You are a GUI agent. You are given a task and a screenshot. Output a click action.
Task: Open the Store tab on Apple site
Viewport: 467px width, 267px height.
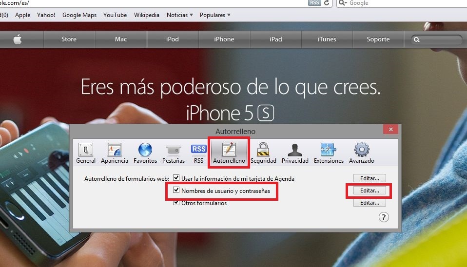coord(69,39)
